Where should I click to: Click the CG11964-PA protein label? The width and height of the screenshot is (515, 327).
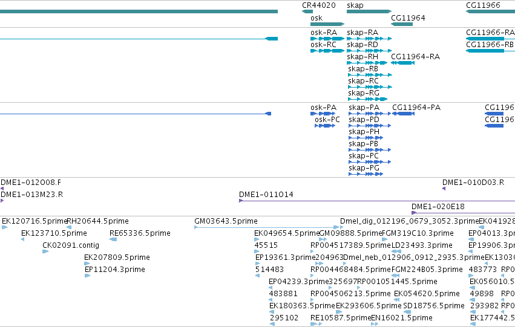point(416,108)
